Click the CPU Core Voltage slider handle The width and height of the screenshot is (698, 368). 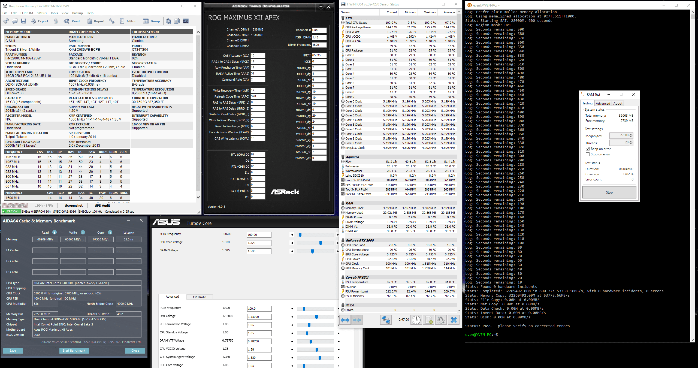(x=321, y=243)
